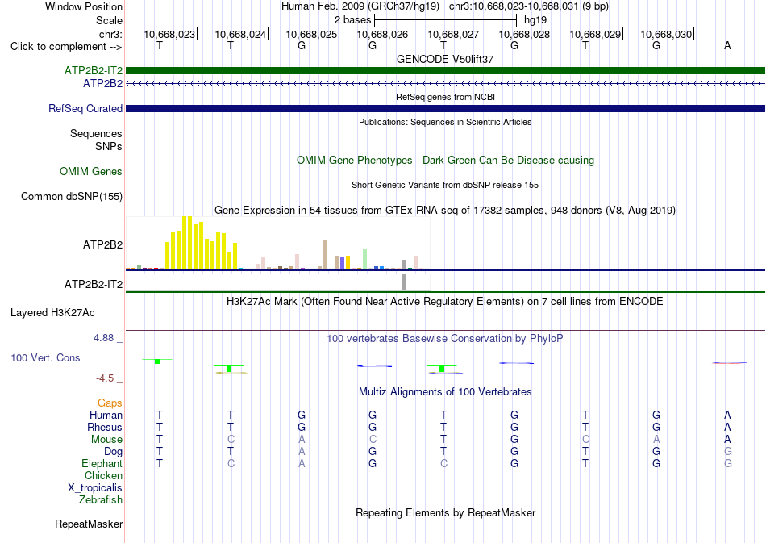Open '100 vertebrates Basewise Conservation by PhyloP' title

point(445,338)
